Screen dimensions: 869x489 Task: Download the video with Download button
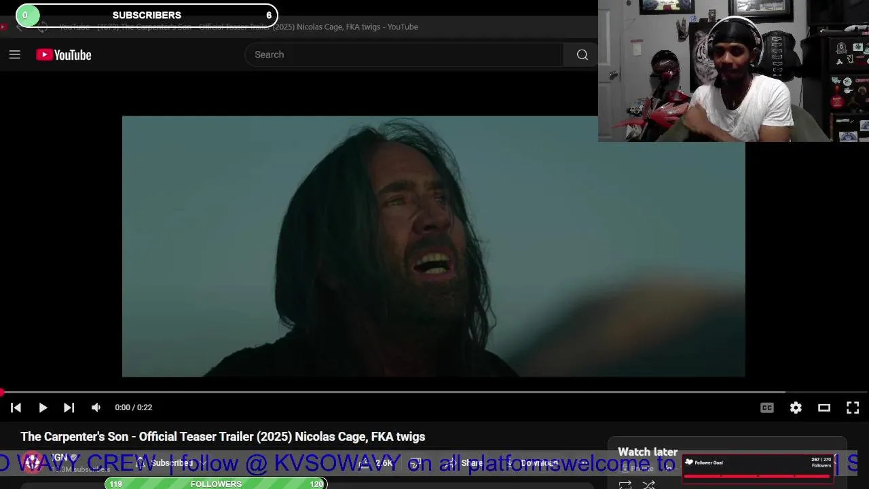point(533,463)
